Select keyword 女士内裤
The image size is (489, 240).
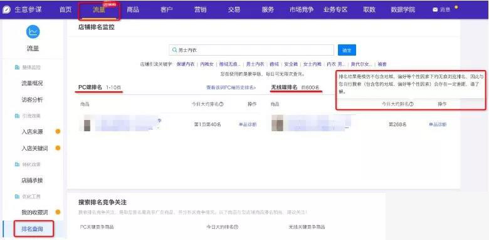(x=312, y=64)
